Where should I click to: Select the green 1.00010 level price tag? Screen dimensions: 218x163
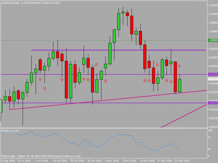tap(213, 40)
